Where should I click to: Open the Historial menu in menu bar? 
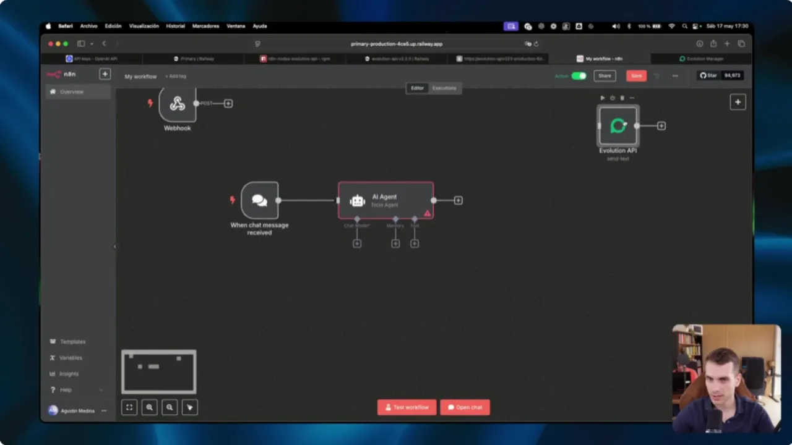coord(175,26)
